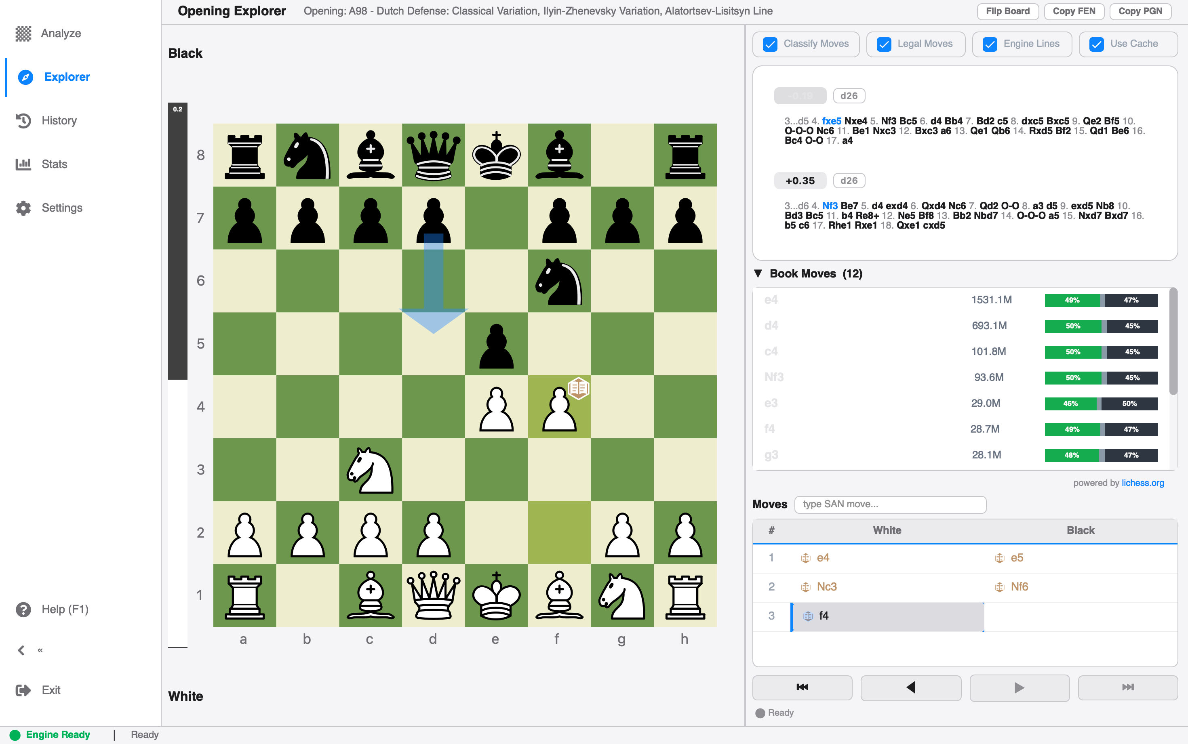Click the green Engine Ready status dot
1188x744 pixels.
15,735
